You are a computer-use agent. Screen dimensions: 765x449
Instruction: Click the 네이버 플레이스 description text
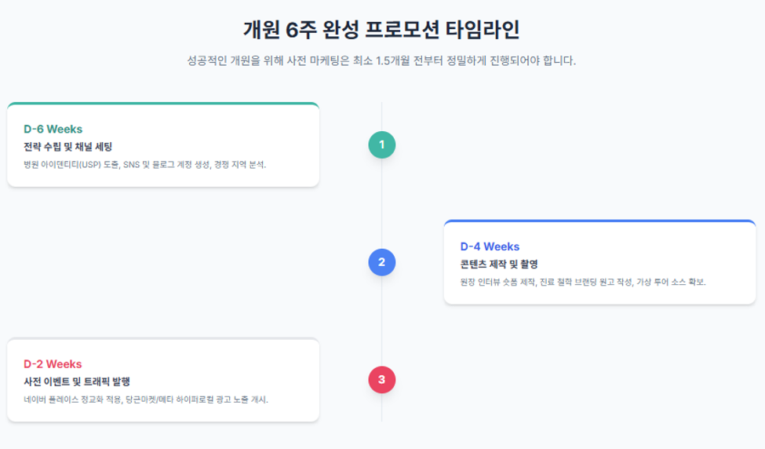coord(146,400)
